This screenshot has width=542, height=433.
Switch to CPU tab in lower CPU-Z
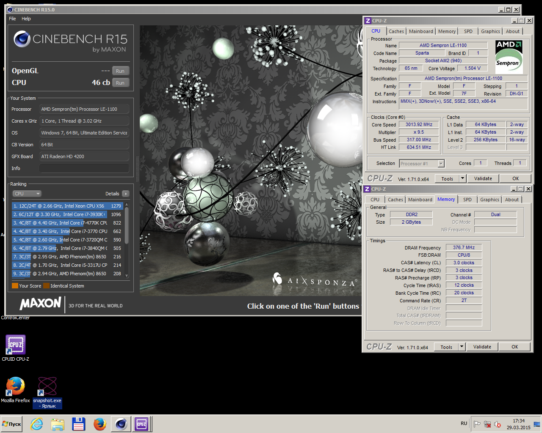coord(375,200)
